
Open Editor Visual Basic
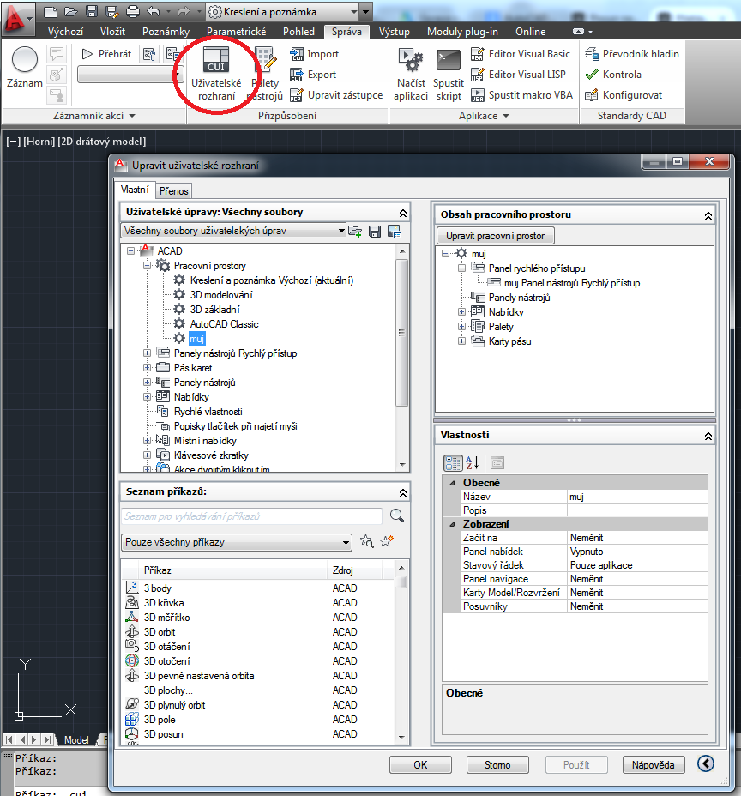(x=521, y=54)
